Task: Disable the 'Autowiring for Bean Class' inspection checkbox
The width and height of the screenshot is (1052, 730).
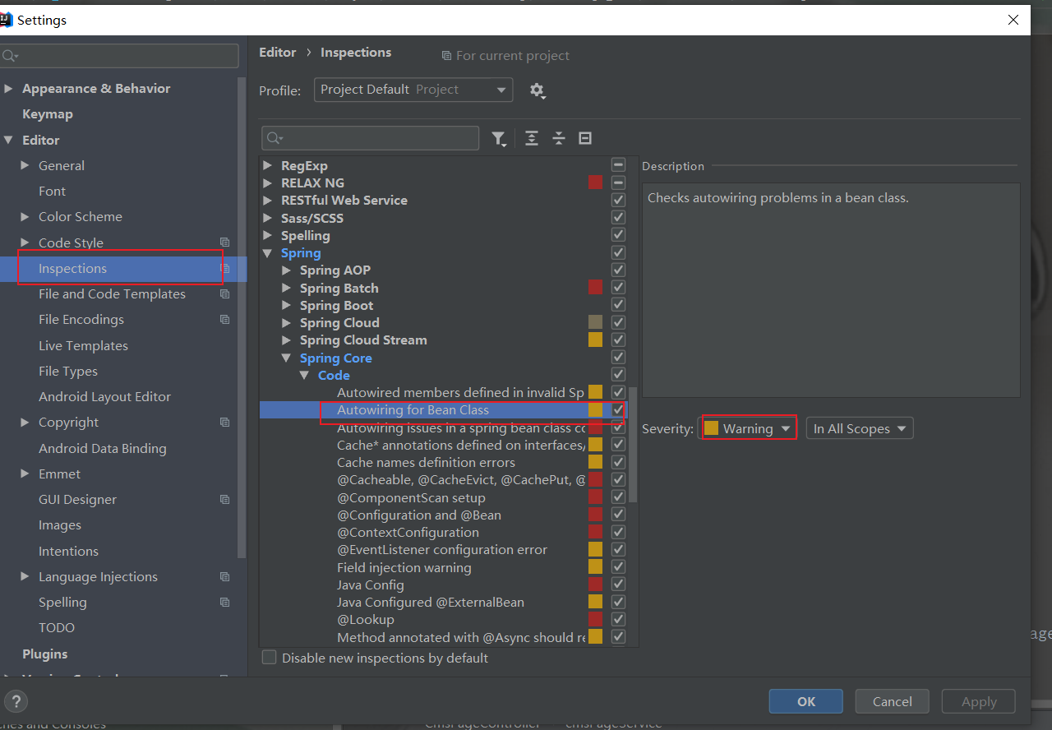Action: tap(618, 409)
